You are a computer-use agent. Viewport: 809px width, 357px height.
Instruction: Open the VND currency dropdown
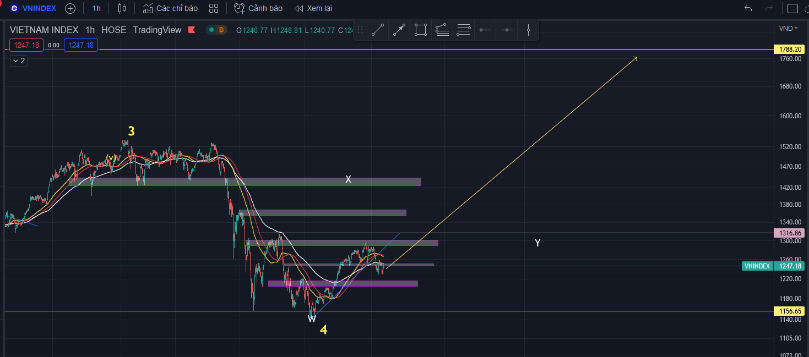coord(788,28)
